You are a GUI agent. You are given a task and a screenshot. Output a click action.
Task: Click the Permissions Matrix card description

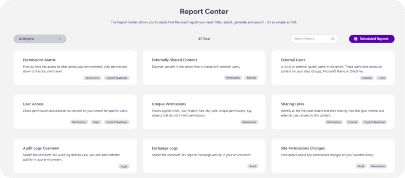[x=75, y=69]
